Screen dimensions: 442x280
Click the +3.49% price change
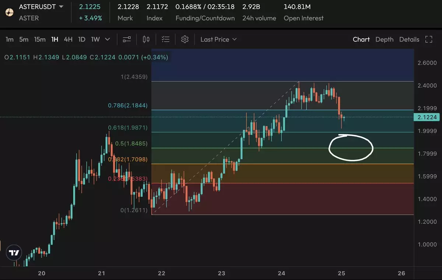[91, 18]
